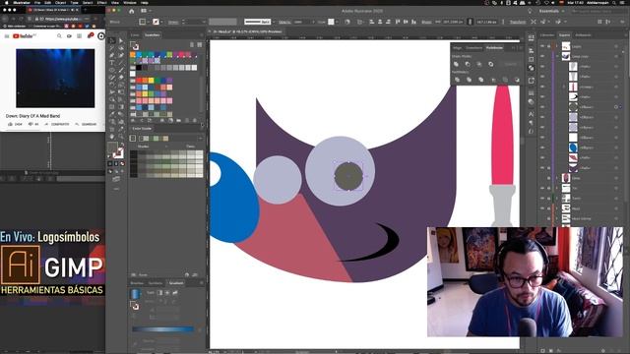Select the Direct Selection tool
The image size is (630, 354).
tap(121, 40)
